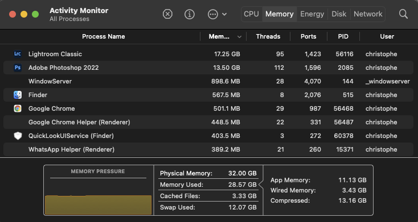
Task: Sort by the Process Name column header
Action: tap(104, 36)
